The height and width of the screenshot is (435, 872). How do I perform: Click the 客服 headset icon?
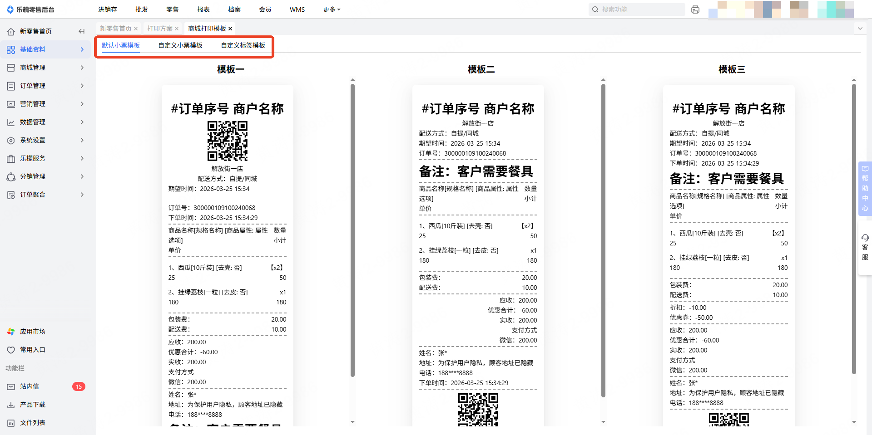click(x=865, y=238)
